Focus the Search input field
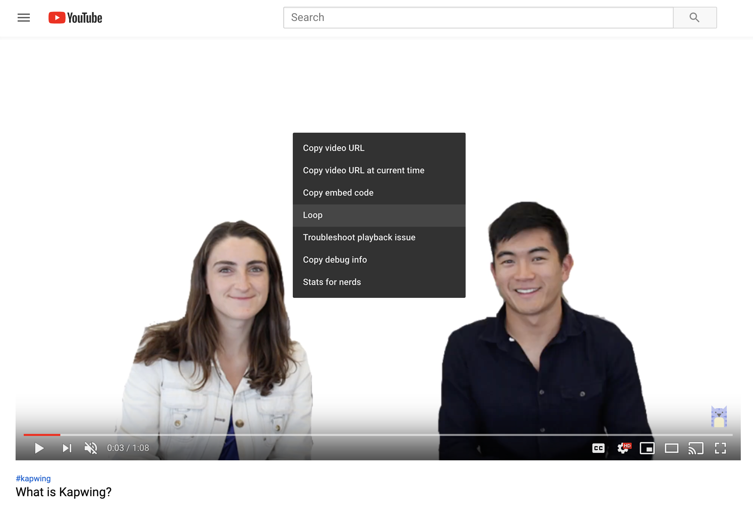The height and width of the screenshot is (505, 753). coord(478,18)
